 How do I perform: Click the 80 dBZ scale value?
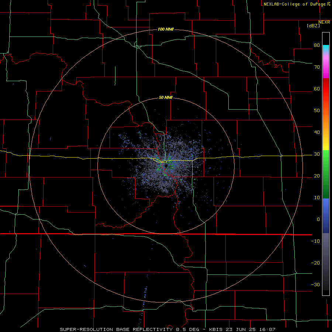pos(317,45)
